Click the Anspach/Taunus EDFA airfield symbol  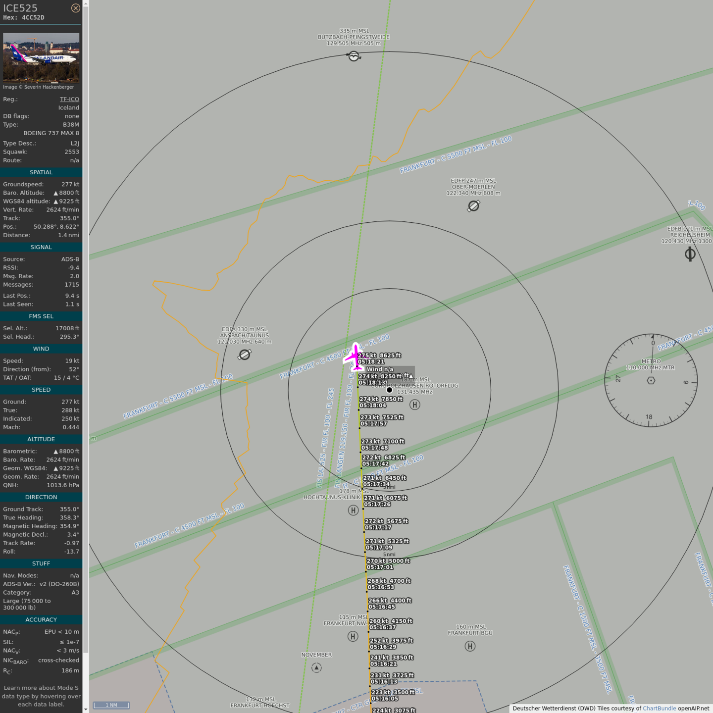point(245,355)
